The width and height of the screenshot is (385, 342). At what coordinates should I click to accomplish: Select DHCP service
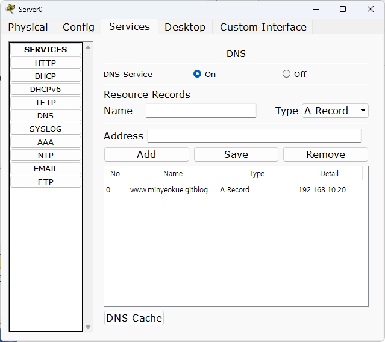(x=46, y=76)
